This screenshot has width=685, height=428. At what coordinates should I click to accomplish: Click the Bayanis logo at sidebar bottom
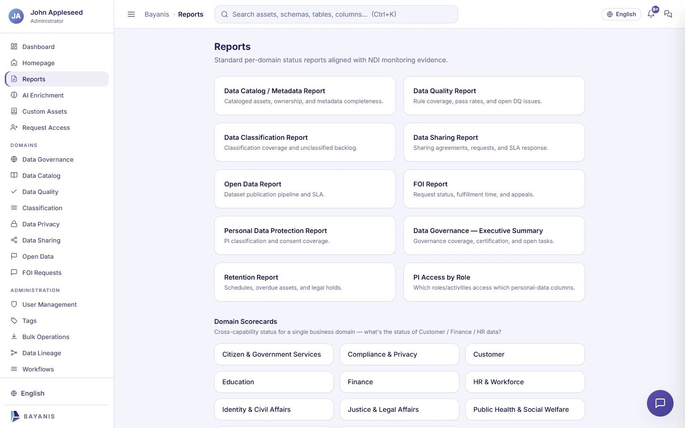pyautogui.click(x=33, y=417)
